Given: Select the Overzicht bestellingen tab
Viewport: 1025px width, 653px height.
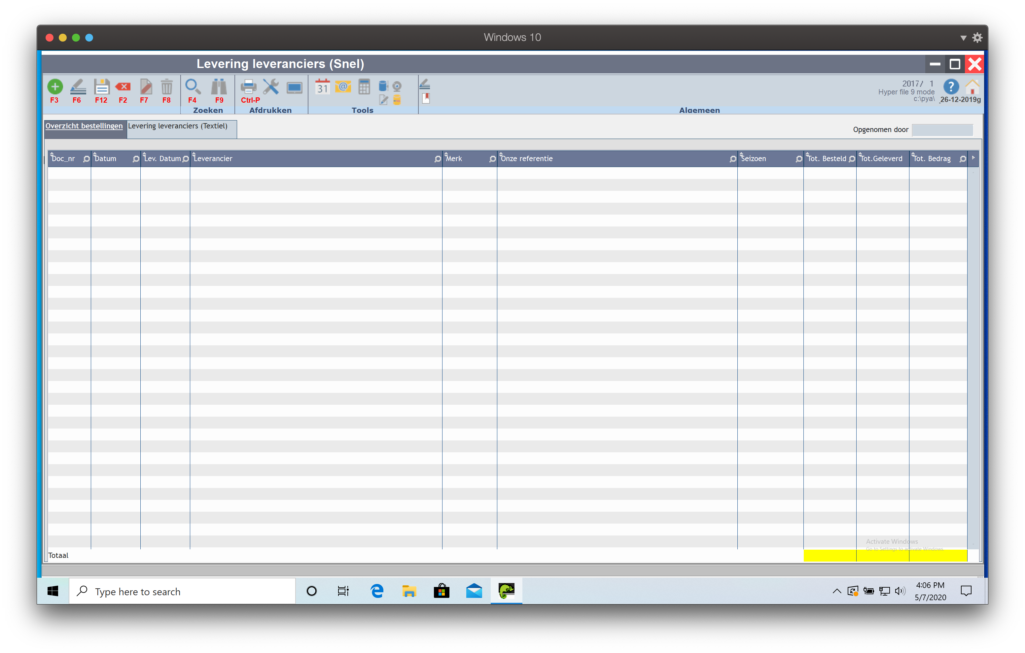Looking at the screenshot, I should (84, 126).
